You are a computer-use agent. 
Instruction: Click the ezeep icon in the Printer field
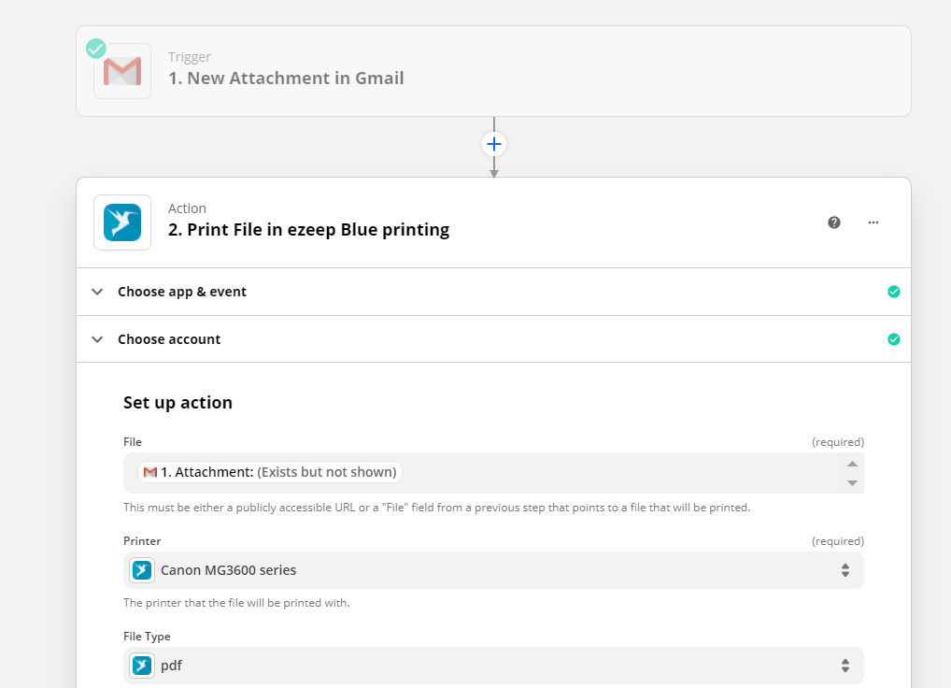(142, 570)
